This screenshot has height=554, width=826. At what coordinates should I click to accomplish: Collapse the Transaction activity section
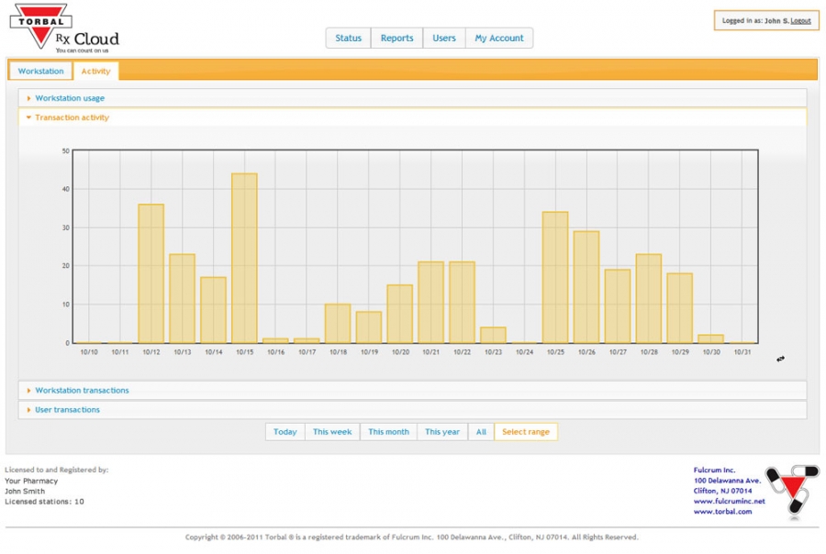[412, 117]
